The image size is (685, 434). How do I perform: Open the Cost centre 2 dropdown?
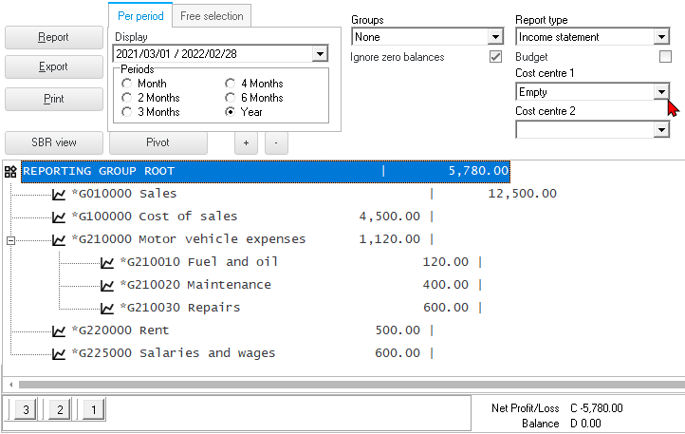pos(661,129)
